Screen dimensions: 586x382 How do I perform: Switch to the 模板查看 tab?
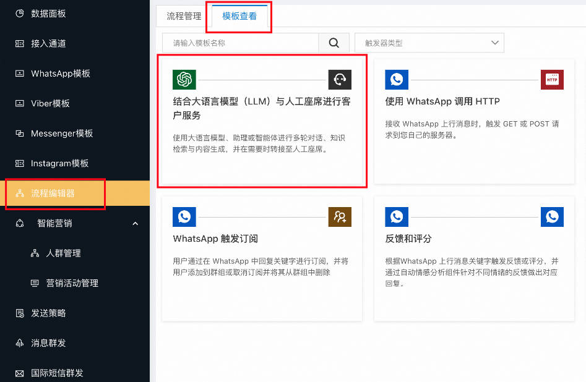[x=239, y=16]
